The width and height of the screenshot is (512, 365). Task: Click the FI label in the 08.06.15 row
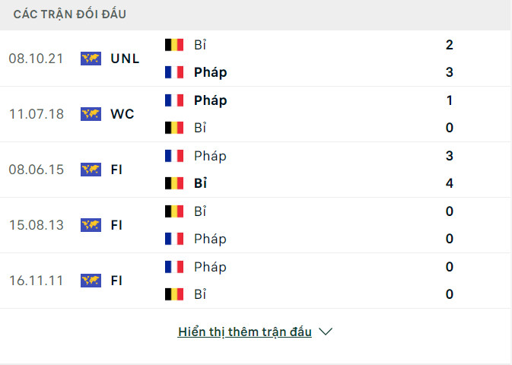click(116, 170)
